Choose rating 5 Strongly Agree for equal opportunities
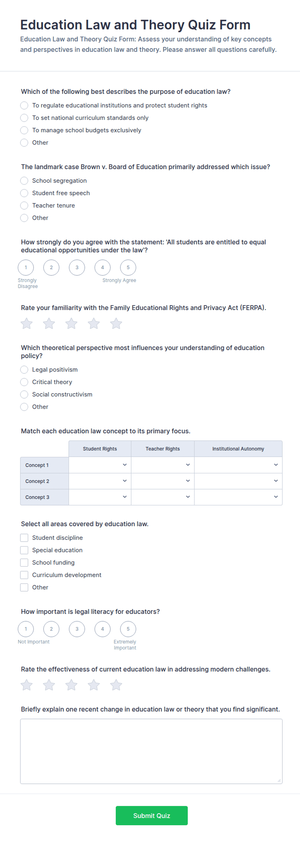Image resolution: width=300 pixels, height=841 pixels. [x=128, y=267]
